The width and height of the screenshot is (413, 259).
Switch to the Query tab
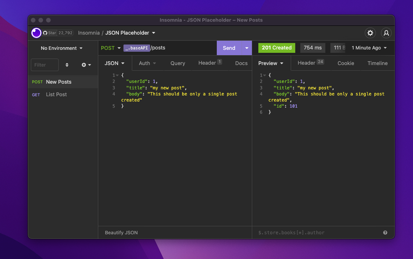click(178, 63)
